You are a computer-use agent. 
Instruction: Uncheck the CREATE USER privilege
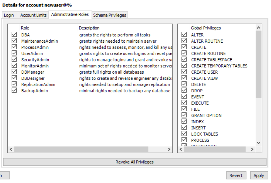click(x=184, y=72)
